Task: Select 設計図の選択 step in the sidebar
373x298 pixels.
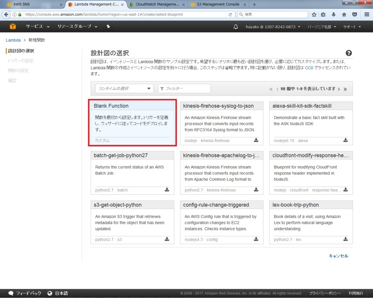Action: point(21,51)
